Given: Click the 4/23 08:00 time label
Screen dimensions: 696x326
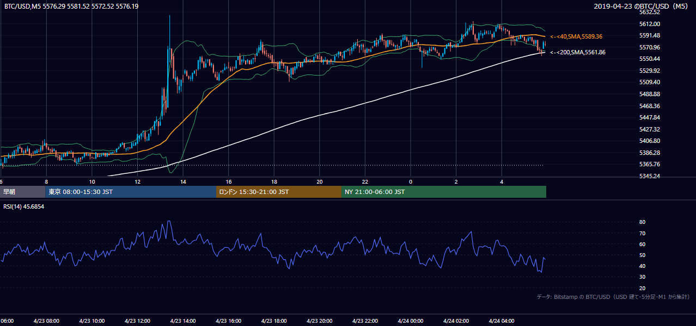Looking at the screenshot, I should (46, 321).
